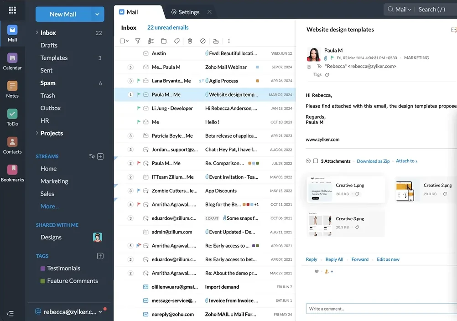The width and height of the screenshot is (457, 321).
Task: Open the ToDo app in sidebar
Action: pos(12,118)
